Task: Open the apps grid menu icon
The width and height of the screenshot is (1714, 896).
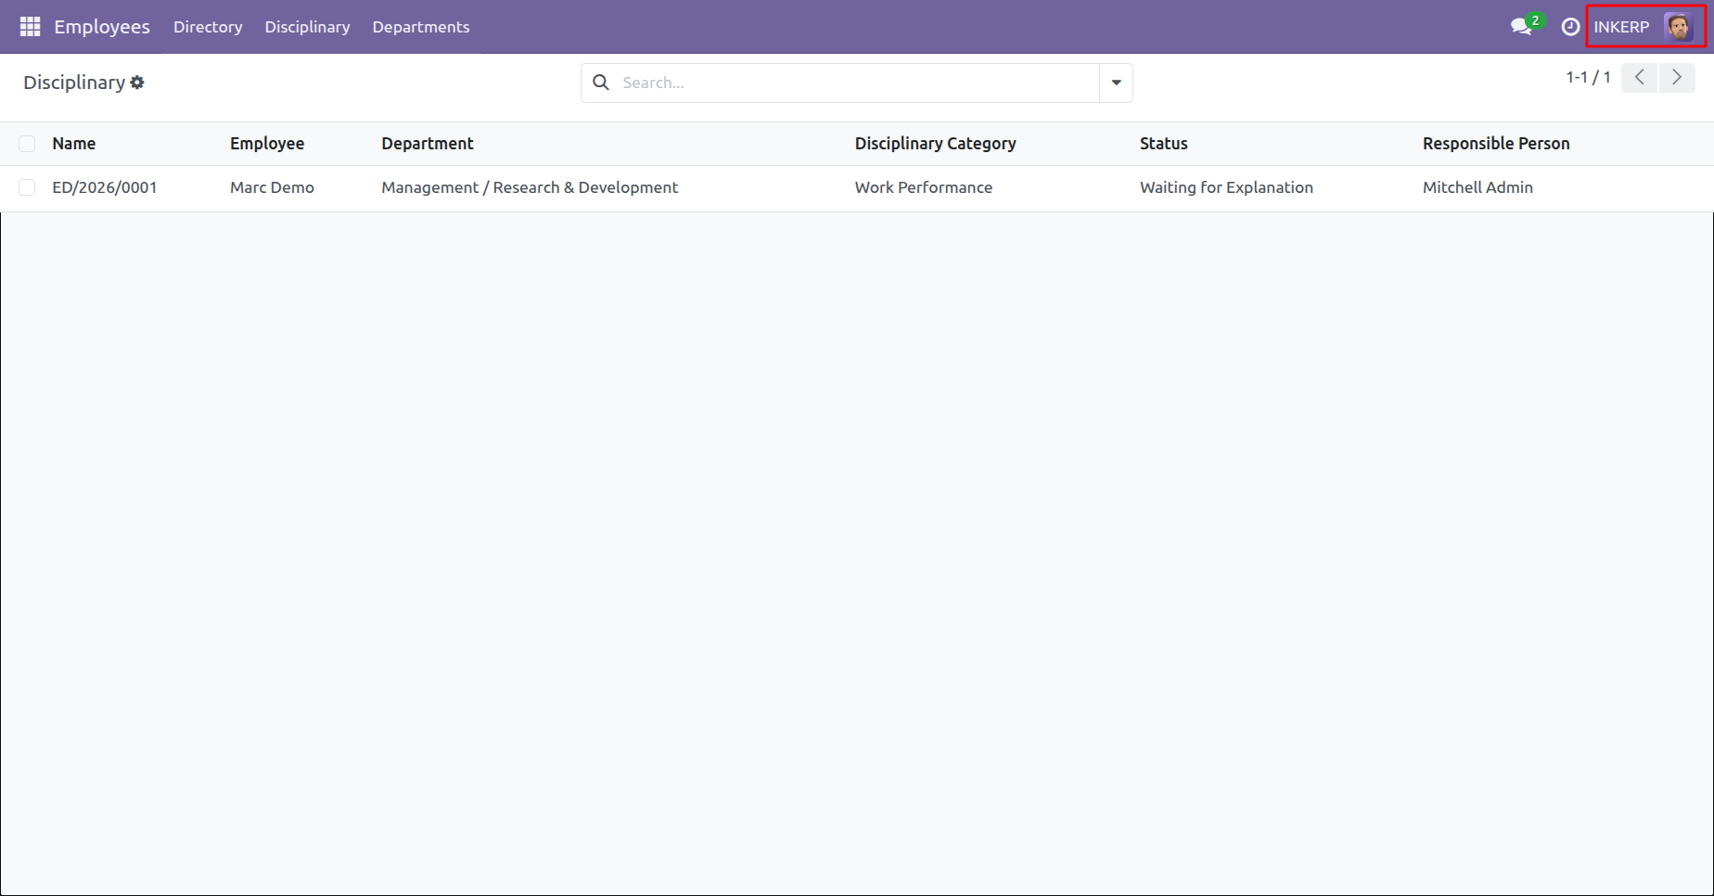Action: coord(30,27)
